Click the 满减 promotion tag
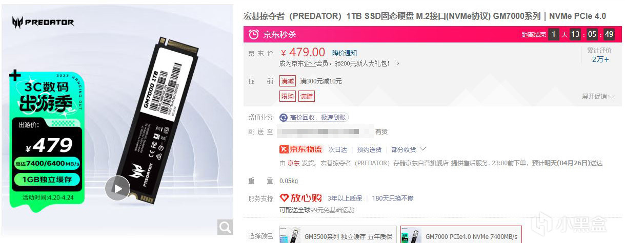625x243 pixels. (x=288, y=81)
